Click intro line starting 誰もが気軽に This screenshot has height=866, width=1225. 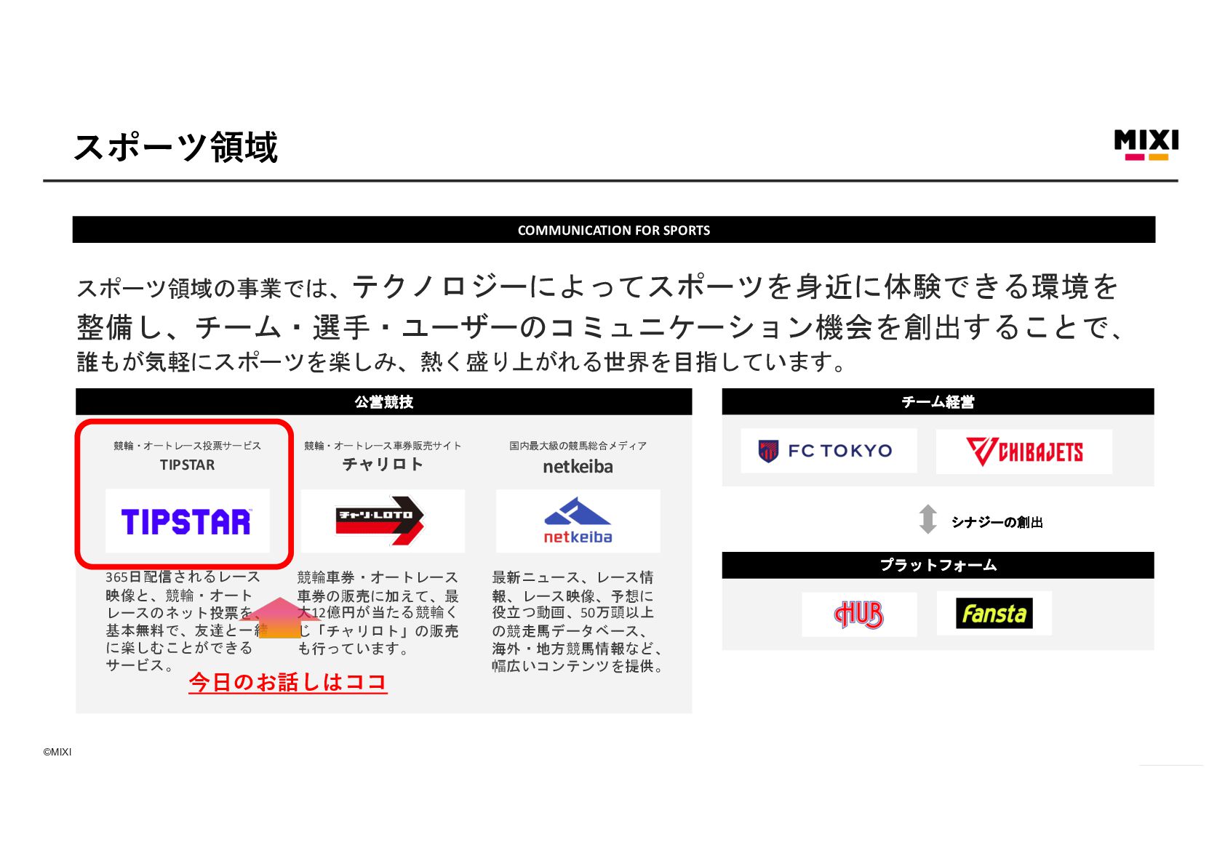[461, 362]
